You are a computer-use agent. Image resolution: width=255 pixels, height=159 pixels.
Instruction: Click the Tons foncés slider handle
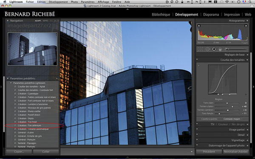pos(219,114)
